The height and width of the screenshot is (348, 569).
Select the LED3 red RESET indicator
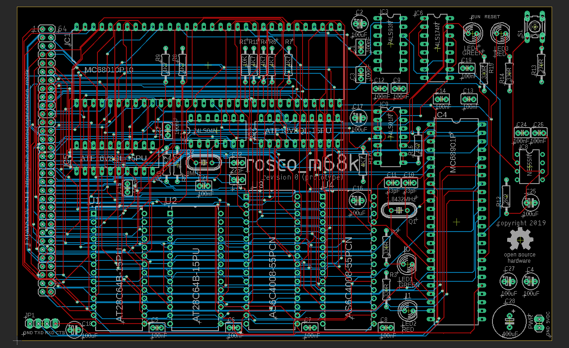(x=500, y=33)
